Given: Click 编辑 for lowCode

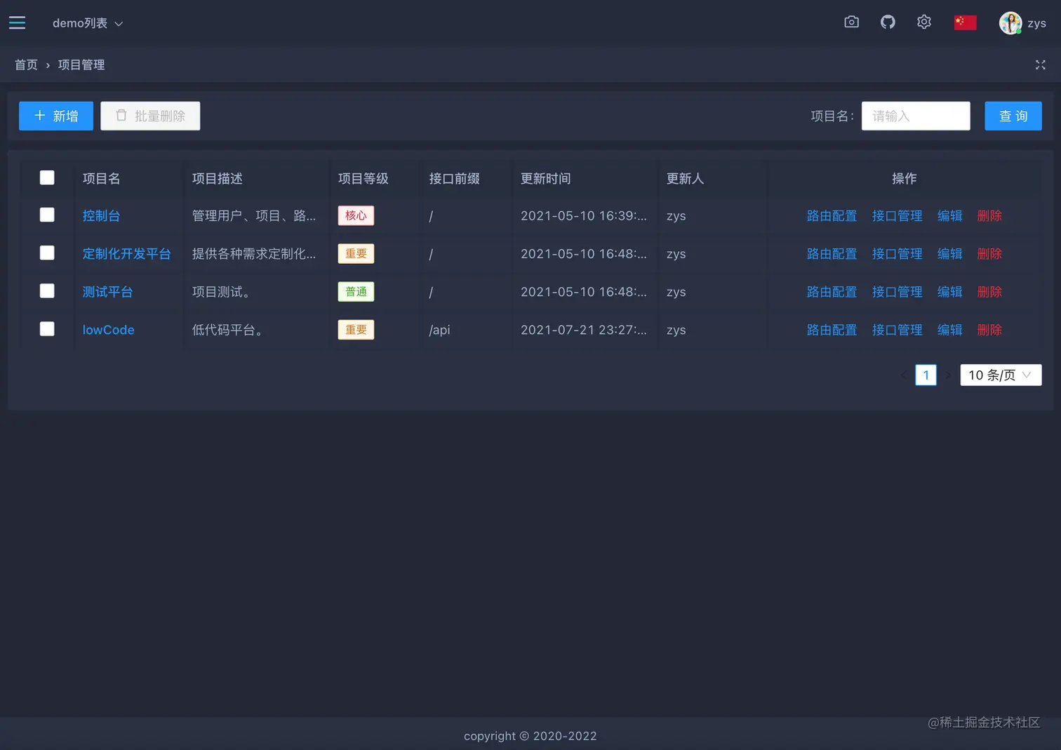Looking at the screenshot, I should (950, 330).
